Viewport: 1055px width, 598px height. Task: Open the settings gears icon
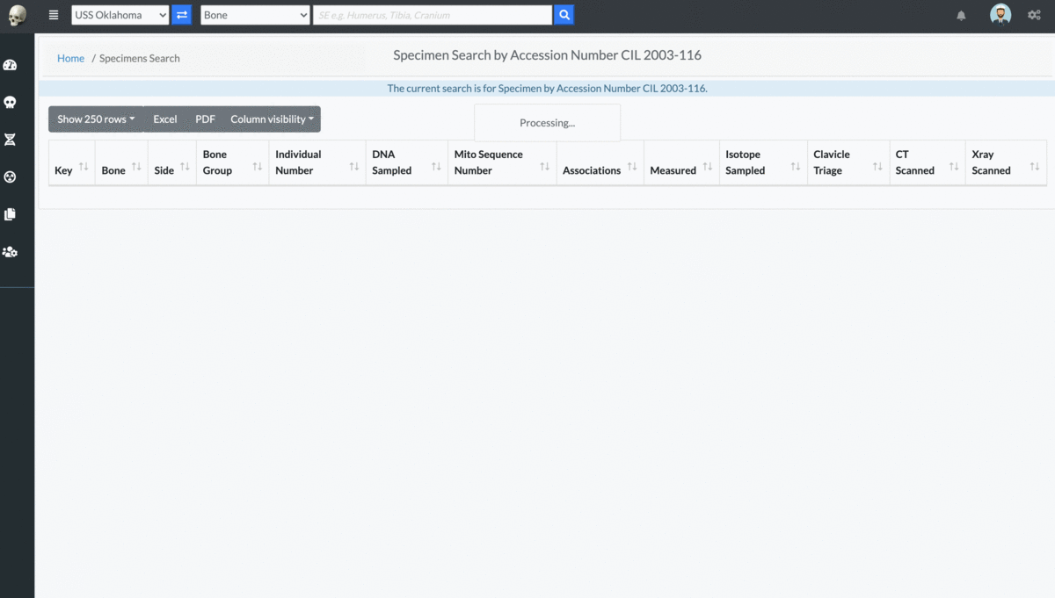pos(1034,15)
